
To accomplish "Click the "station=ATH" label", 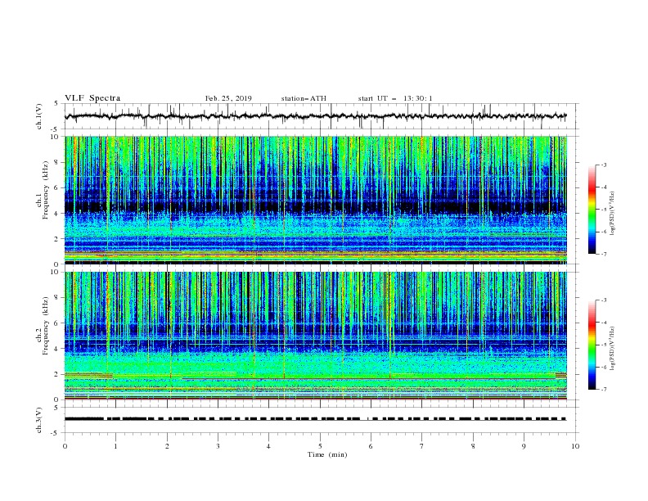I will tap(304, 98).
